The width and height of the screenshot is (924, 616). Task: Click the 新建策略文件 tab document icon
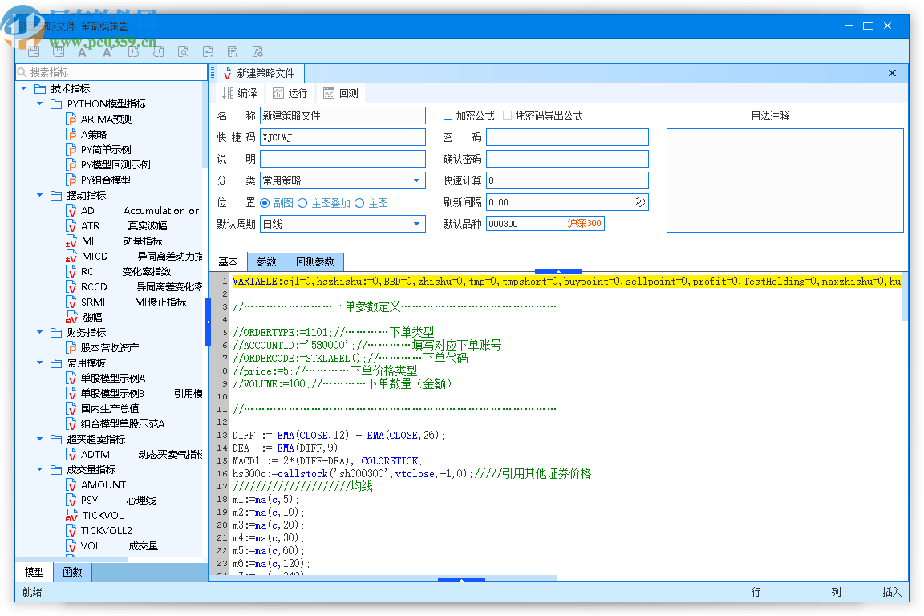pos(225,74)
